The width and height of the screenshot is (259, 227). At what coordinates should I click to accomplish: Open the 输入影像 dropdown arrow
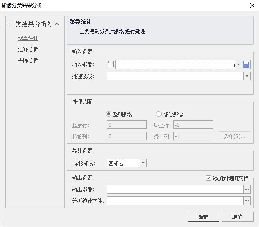coord(238,64)
